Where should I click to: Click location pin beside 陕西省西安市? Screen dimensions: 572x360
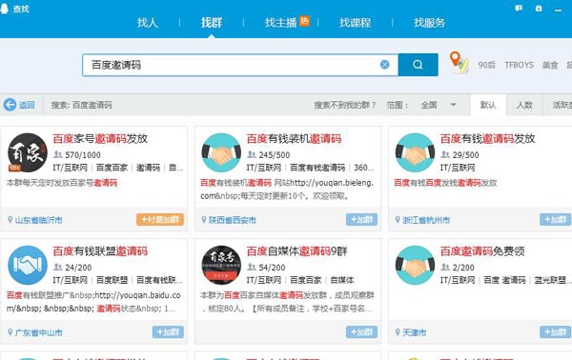pyautogui.click(x=204, y=219)
